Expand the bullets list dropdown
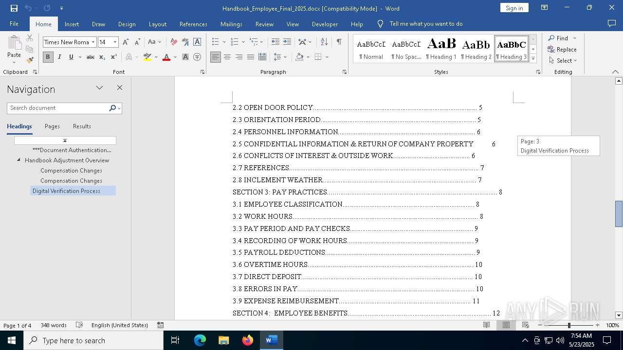The width and height of the screenshot is (623, 350). (224, 42)
